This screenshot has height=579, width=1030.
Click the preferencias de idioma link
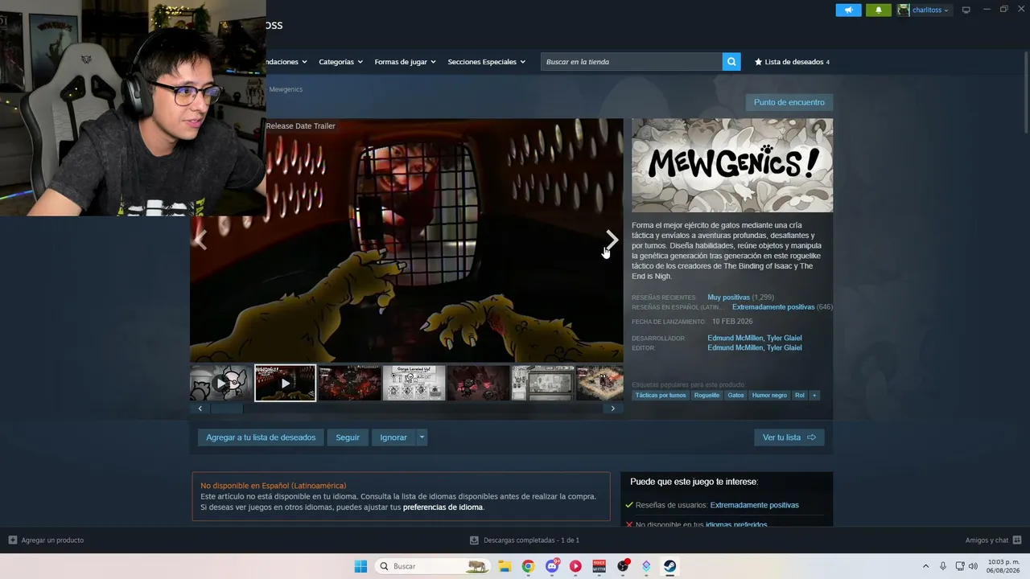click(443, 507)
